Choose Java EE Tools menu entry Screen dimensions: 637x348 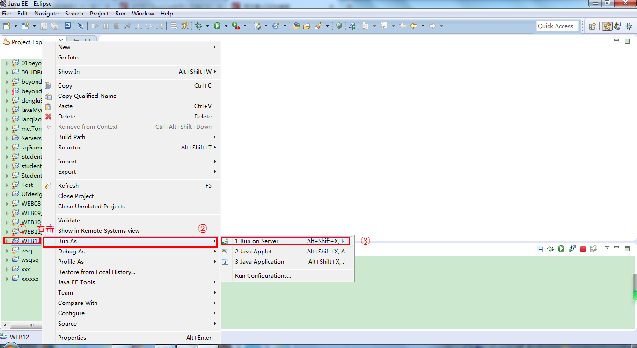tap(131, 282)
